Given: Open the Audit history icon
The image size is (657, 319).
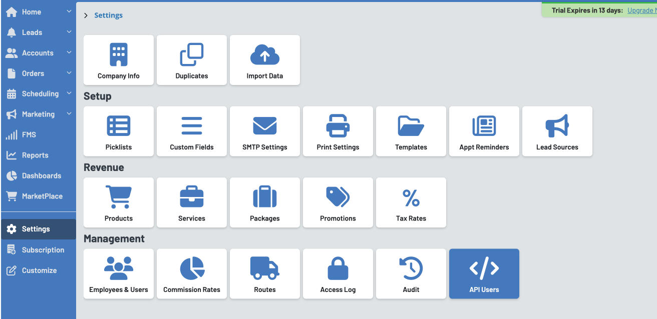Looking at the screenshot, I should tap(411, 268).
